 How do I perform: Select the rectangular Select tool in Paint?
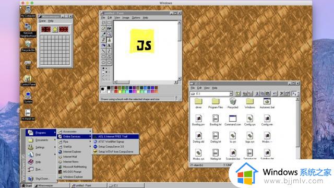coord(109,22)
